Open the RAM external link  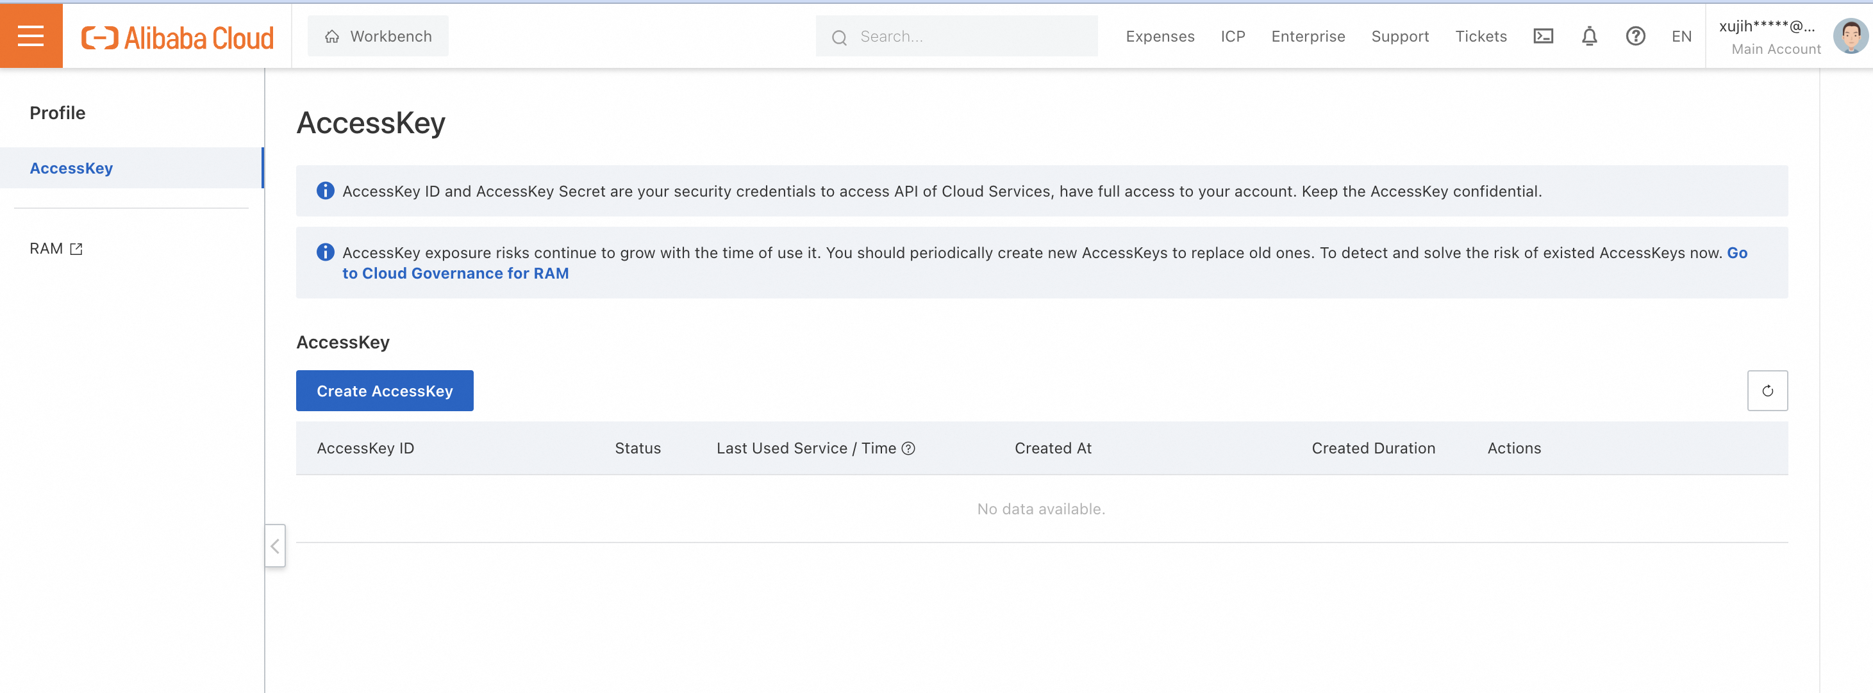point(56,249)
